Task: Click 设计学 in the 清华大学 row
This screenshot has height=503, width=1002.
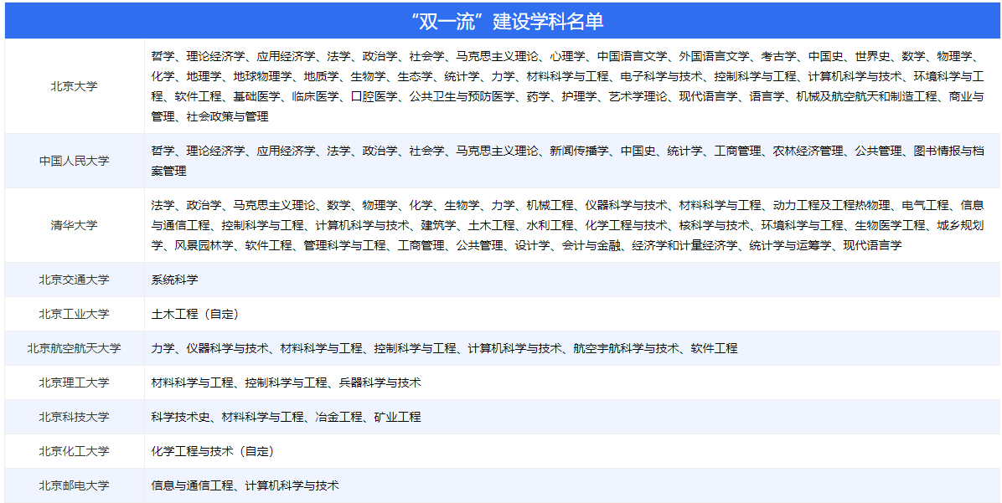Action: (533, 246)
